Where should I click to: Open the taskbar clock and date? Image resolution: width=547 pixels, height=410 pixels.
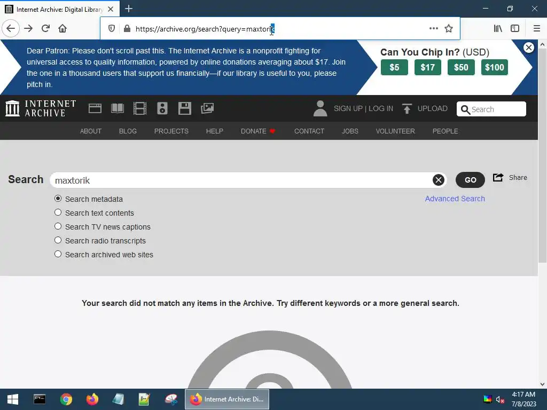pyautogui.click(x=523, y=399)
